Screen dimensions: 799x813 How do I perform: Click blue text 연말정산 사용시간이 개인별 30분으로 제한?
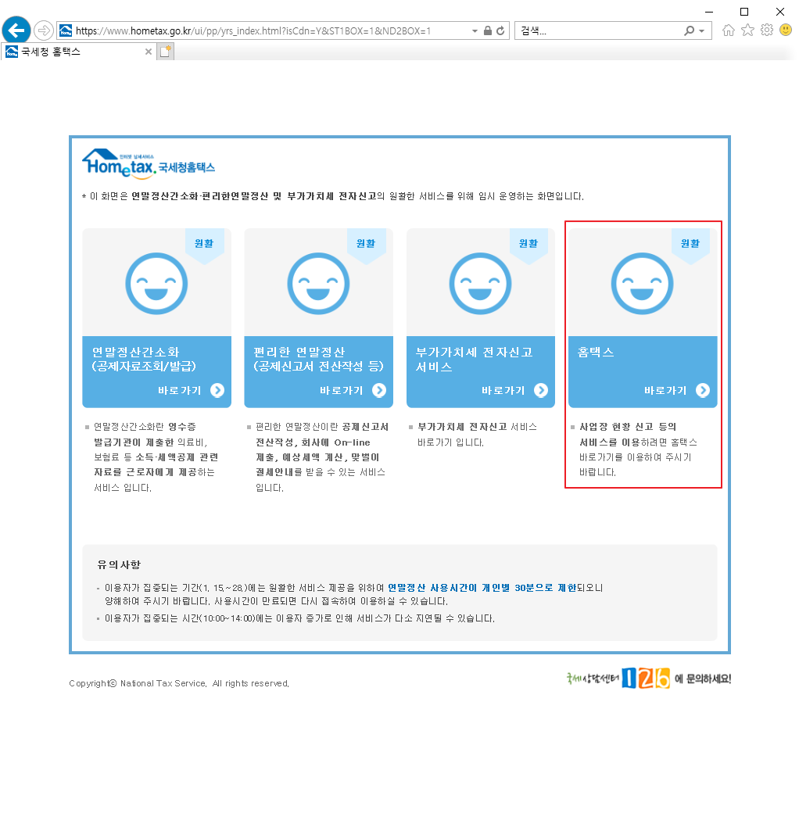click(x=482, y=587)
